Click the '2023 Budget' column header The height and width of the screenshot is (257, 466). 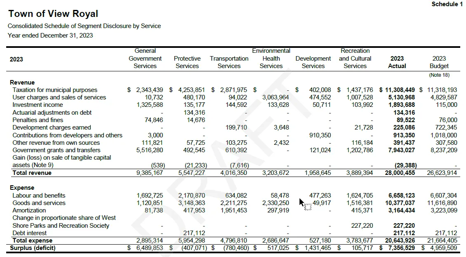pyautogui.click(x=439, y=62)
